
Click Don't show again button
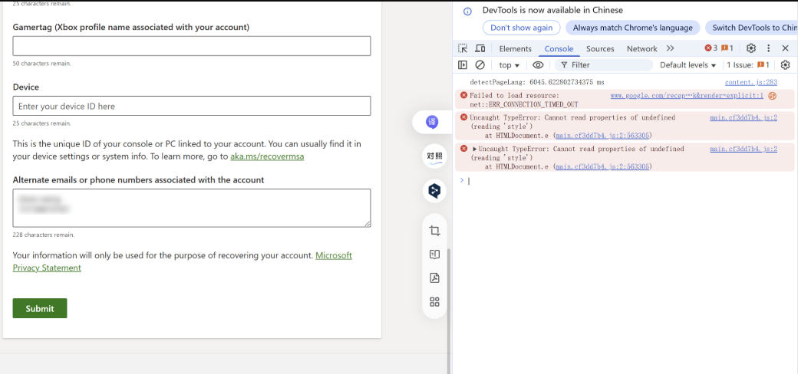pyautogui.click(x=521, y=28)
